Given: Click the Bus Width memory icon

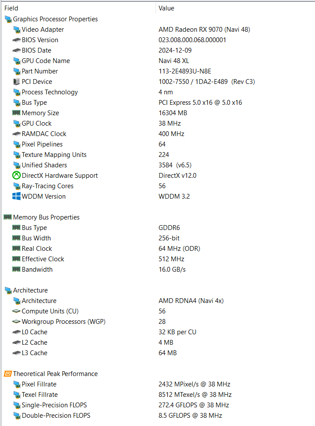Looking at the screenshot, I should [x=17, y=238].
